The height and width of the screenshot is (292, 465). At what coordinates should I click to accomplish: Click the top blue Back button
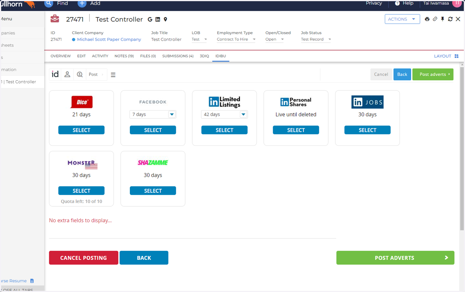pos(402,74)
